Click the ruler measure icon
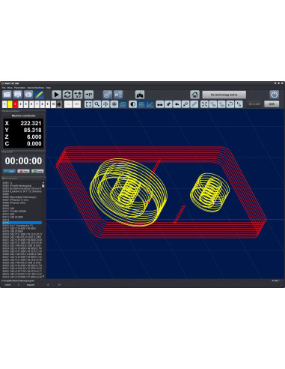The height and width of the screenshot is (369, 285). (194, 104)
